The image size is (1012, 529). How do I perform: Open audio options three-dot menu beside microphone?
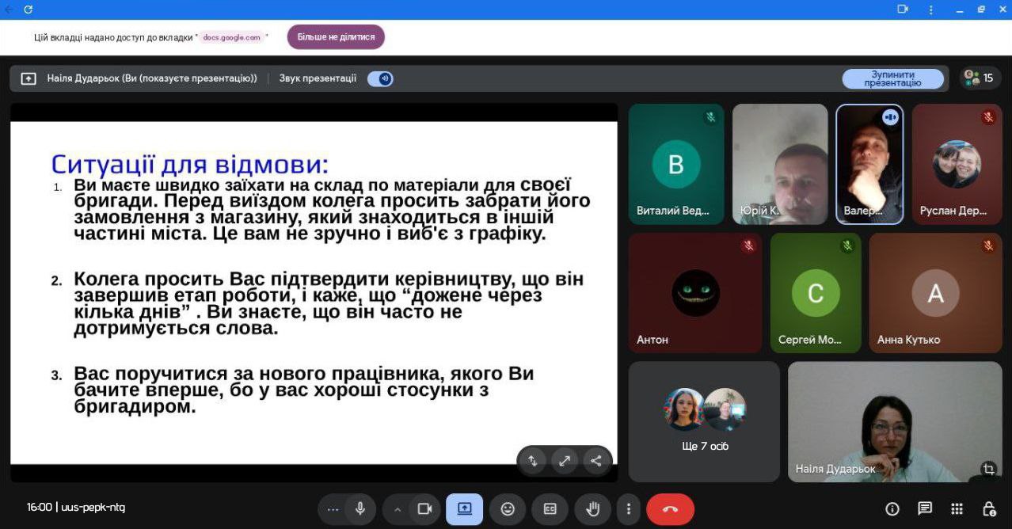pos(333,509)
